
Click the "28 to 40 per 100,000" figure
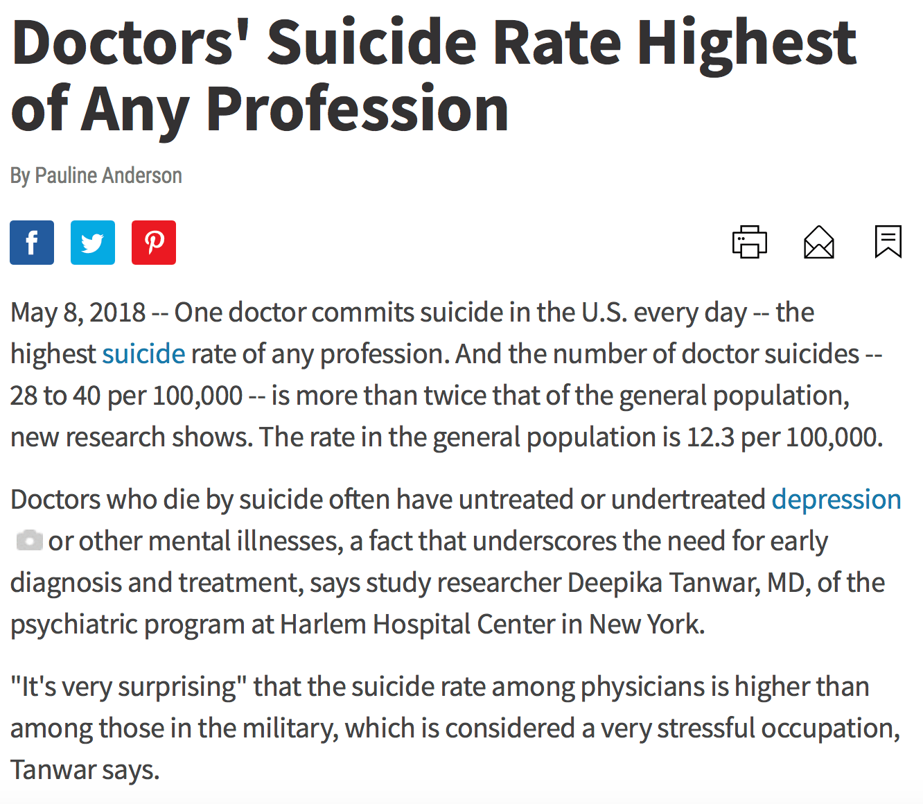click(x=126, y=396)
